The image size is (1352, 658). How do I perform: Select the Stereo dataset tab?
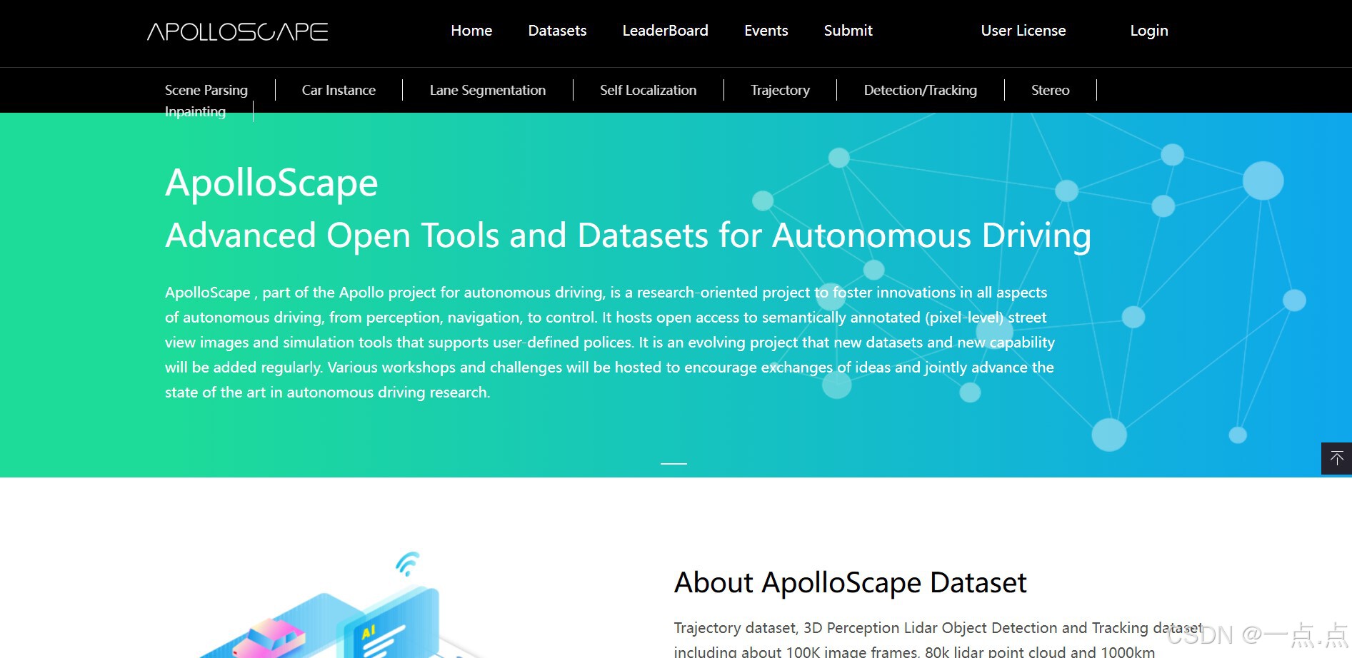click(x=1050, y=90)
